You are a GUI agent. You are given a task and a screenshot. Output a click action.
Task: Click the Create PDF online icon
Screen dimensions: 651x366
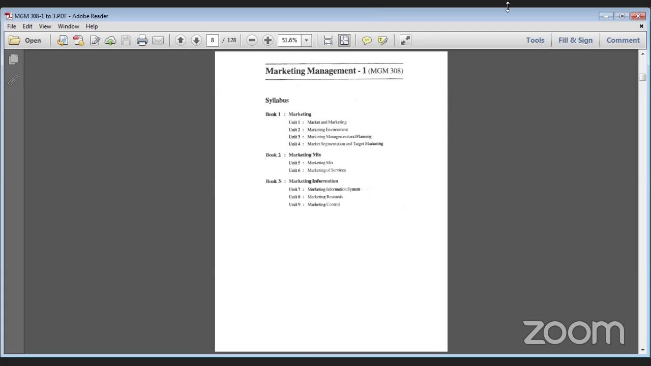coord(62,40)
